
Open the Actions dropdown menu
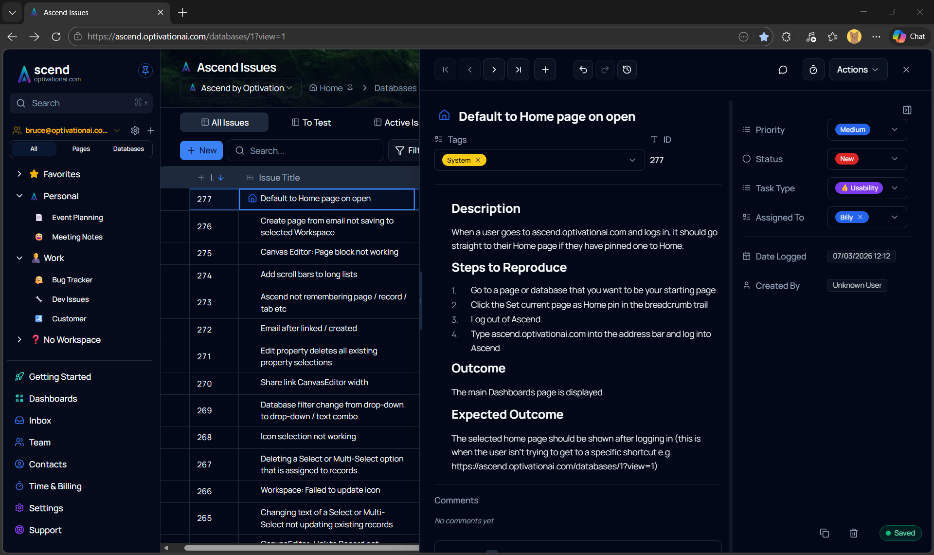coord(858,70)
